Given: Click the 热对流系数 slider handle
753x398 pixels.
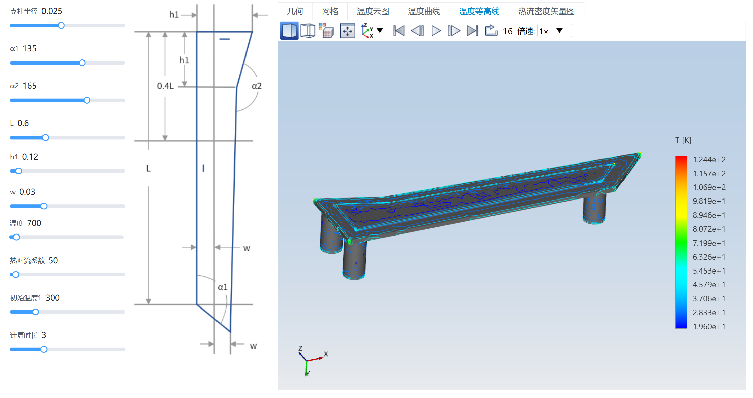Looking at the screenshot, I should 16,275.
